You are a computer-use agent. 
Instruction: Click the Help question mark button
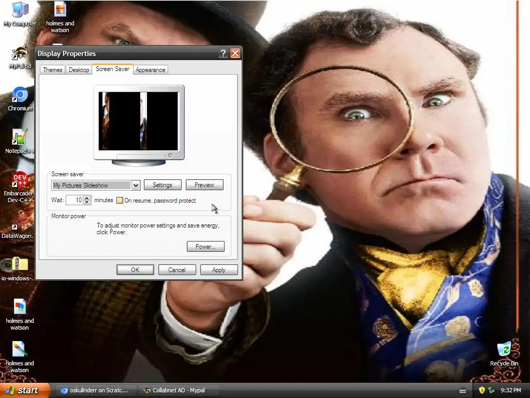(x=223, y=53)
